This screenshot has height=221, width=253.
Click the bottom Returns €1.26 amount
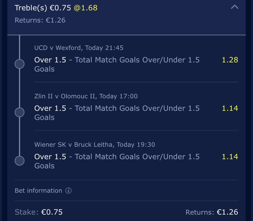pyautogui.click(x=228, y=212)
